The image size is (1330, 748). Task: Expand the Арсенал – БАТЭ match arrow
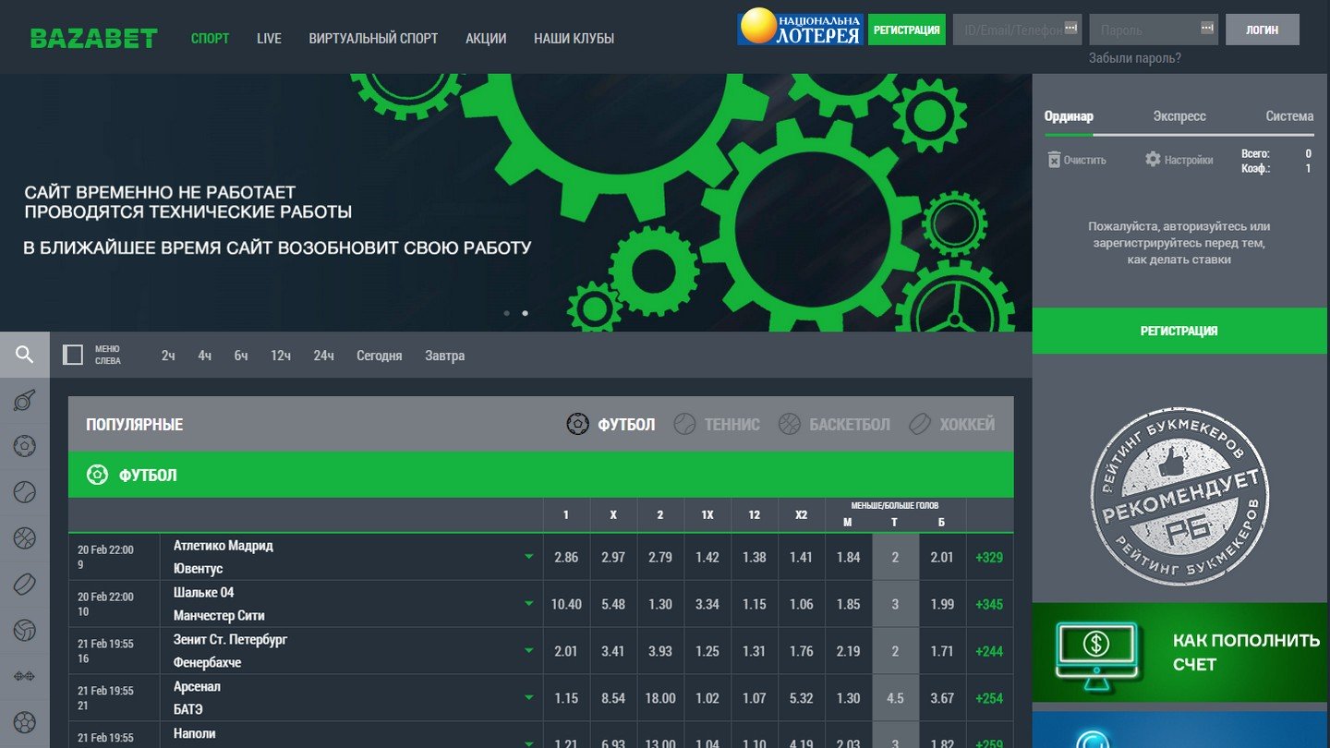click(x=529, y=697)
